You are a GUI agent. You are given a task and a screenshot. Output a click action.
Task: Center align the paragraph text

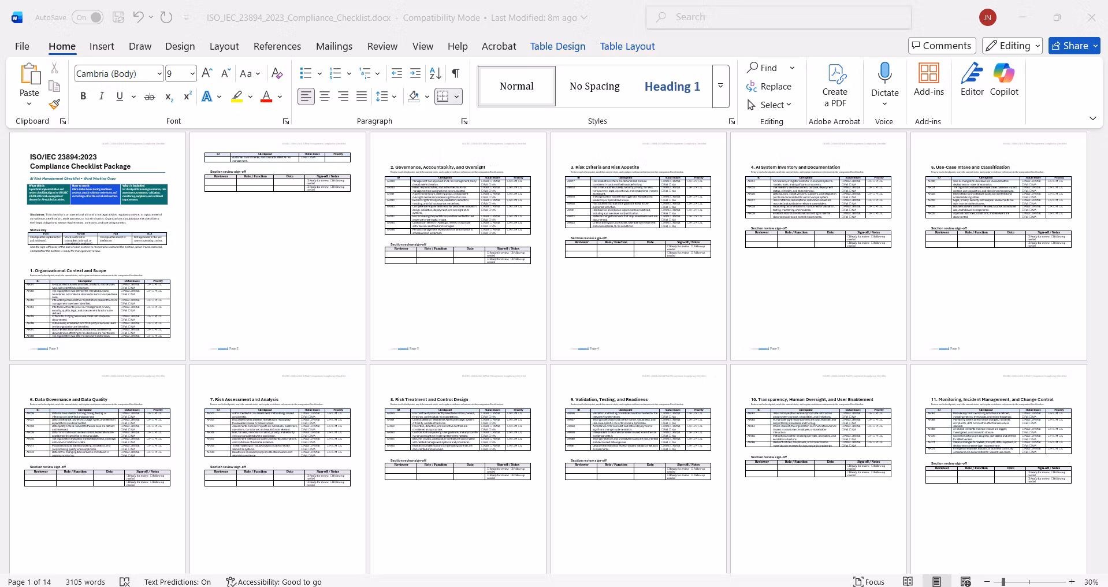(x=325, y=96)
